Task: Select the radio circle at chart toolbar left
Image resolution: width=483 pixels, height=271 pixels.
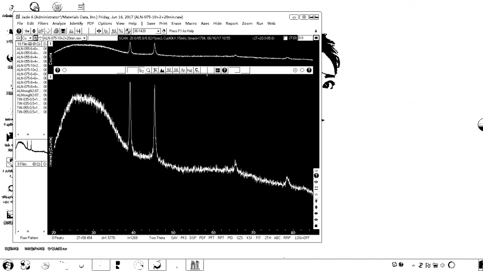Action: point(64,70)
